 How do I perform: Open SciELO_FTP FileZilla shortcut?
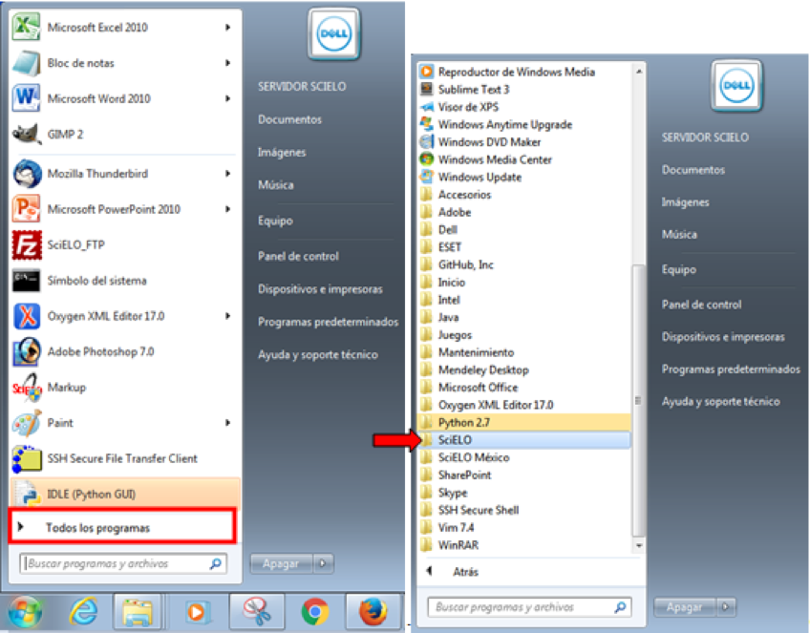[x=75, y=244]
